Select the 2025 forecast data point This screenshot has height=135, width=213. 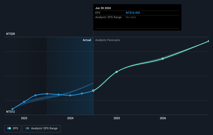[x=116, y=72]
